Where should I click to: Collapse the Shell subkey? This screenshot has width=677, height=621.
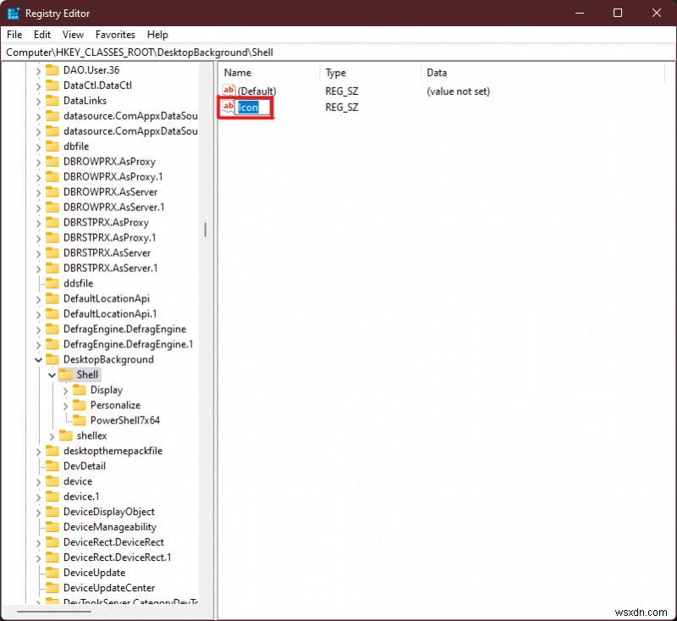51,374
